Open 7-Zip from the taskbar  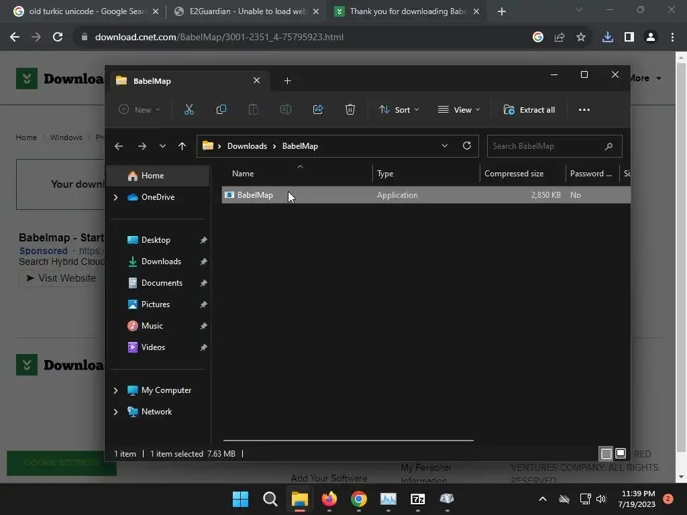point(417,499)
